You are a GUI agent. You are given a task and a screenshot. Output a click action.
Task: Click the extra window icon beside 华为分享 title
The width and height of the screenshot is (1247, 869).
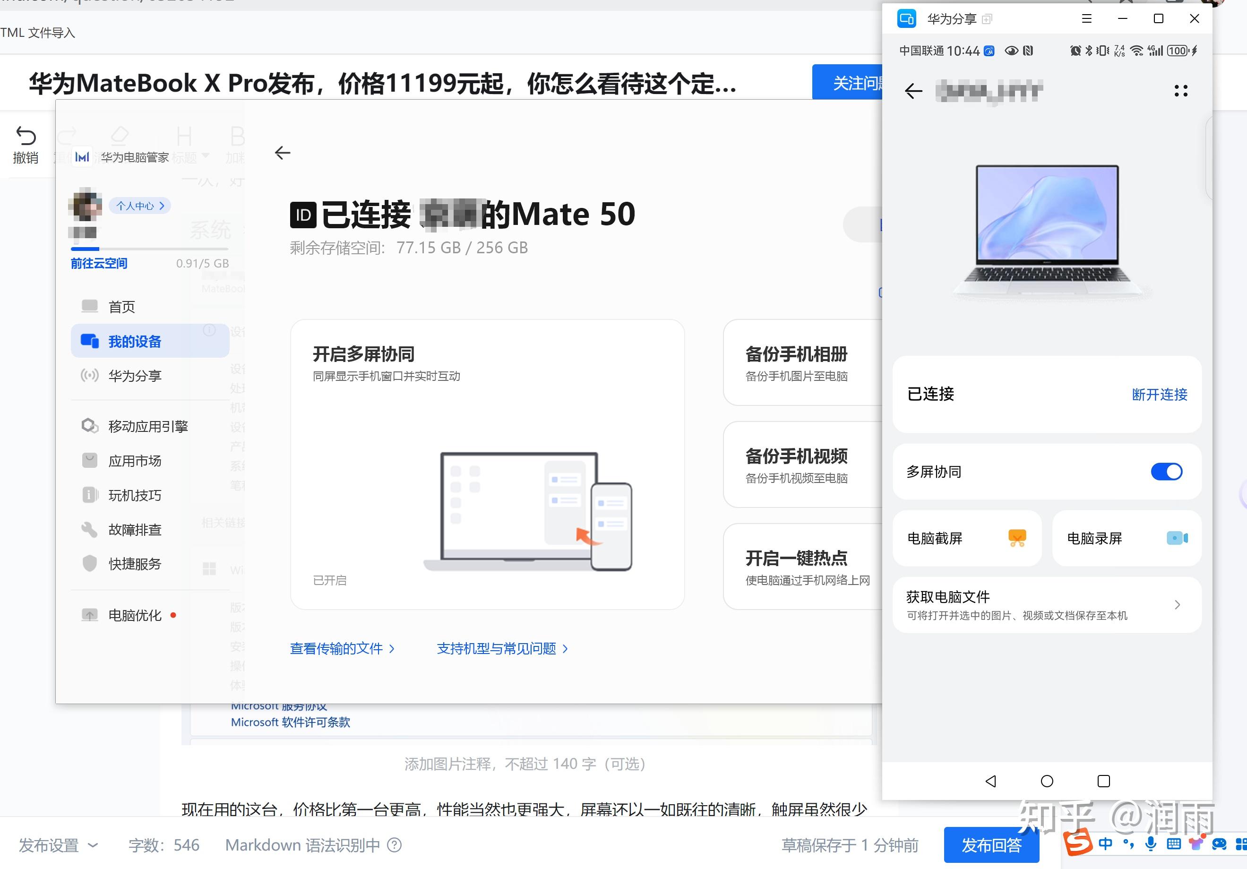[988, 19]
